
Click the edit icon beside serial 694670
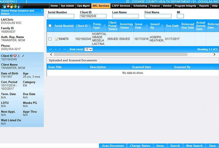point(57,39)
